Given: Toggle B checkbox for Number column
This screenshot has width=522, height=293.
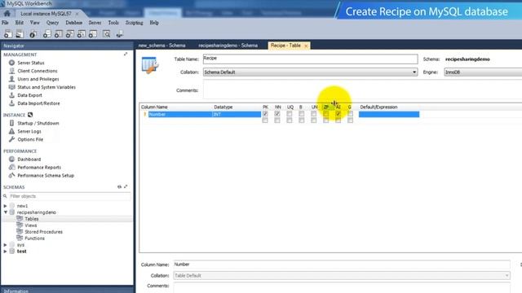Looking at the screenshot, I should pos(301,114).
